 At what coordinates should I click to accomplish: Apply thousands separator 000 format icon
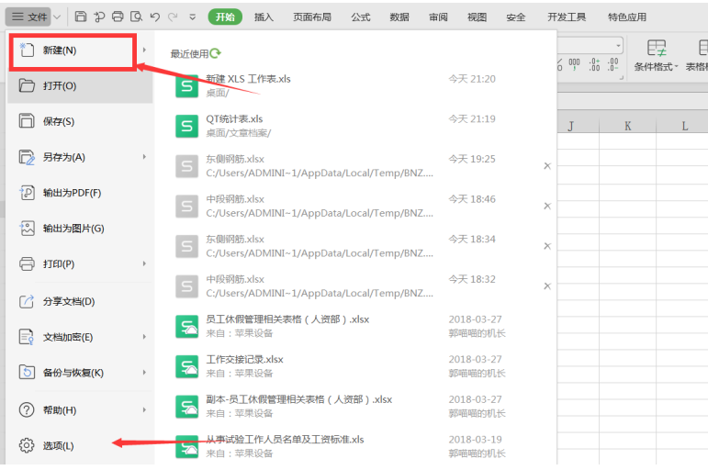(574, 64)
